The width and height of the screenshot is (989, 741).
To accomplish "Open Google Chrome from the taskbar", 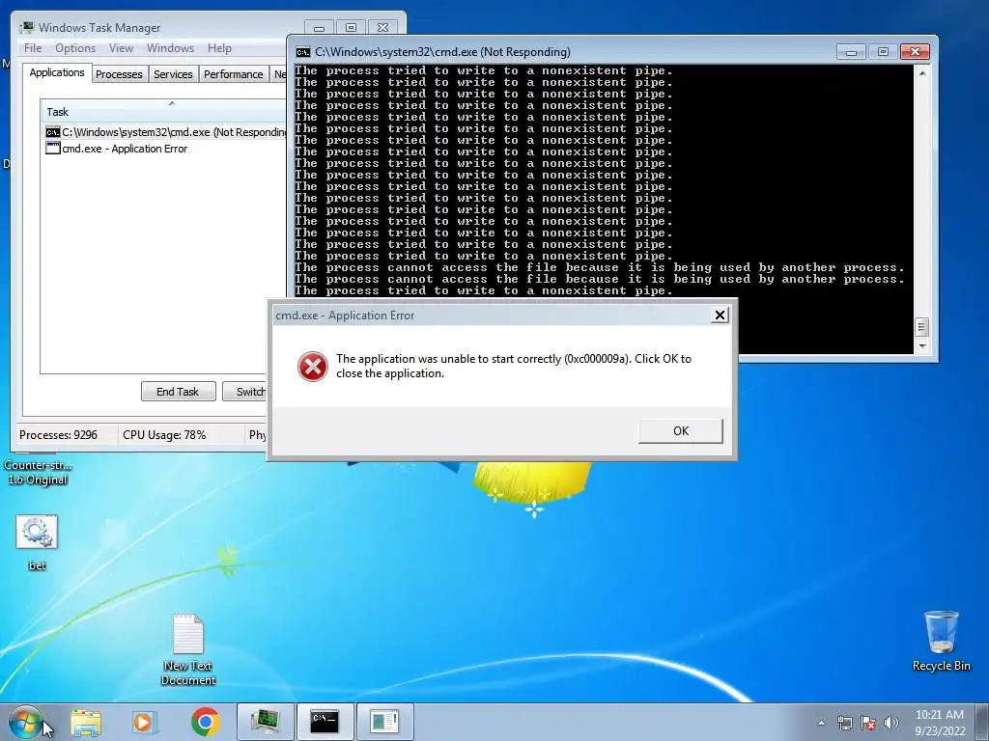I will [205, 722].
